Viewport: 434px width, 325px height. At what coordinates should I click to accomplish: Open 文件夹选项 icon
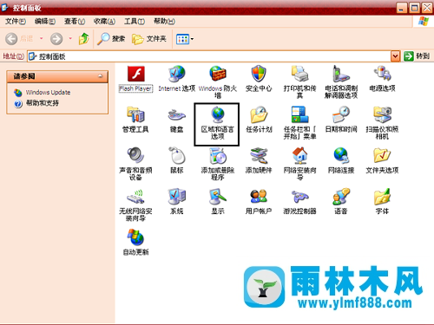[x=382, y=160]
